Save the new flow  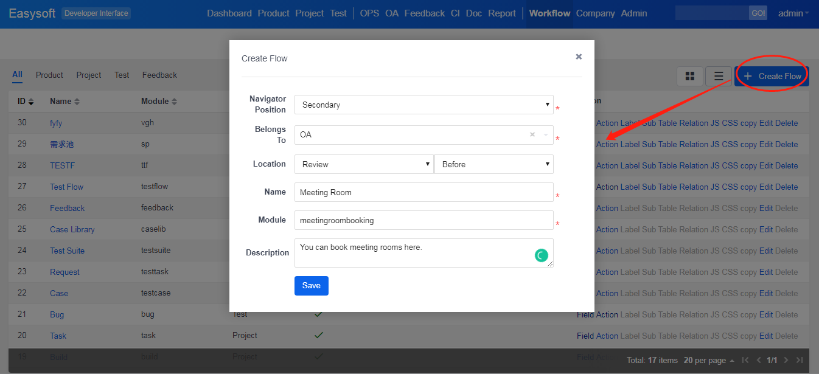[311, 286]
